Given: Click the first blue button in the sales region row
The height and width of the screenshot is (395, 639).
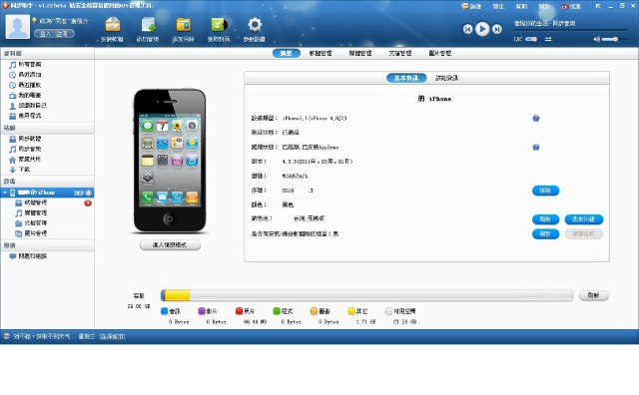Looking at the screenshot, I should click(545, 219).
